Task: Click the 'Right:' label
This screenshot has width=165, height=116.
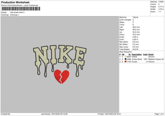Action: point(122,30)
